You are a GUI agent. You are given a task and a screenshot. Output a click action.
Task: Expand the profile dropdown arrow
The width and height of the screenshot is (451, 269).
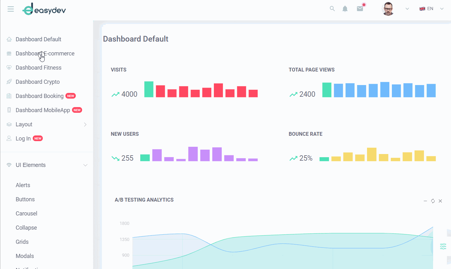click(407, 9)
